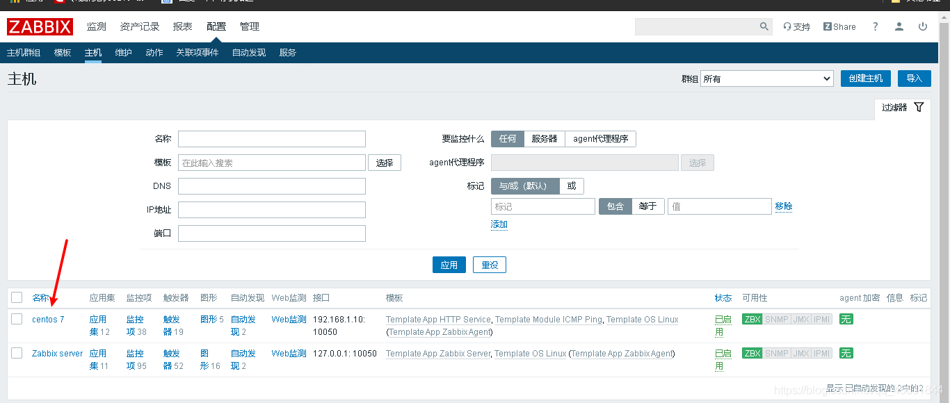Click the JMX badge in Zabbix server row
The image size is (950, 403).
point(800,353)
